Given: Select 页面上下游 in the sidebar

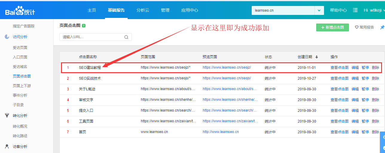Looking at the screenshot, I should 22,86.
